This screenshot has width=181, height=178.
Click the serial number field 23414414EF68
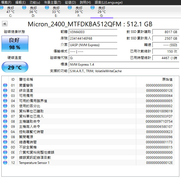coord(93,38)
